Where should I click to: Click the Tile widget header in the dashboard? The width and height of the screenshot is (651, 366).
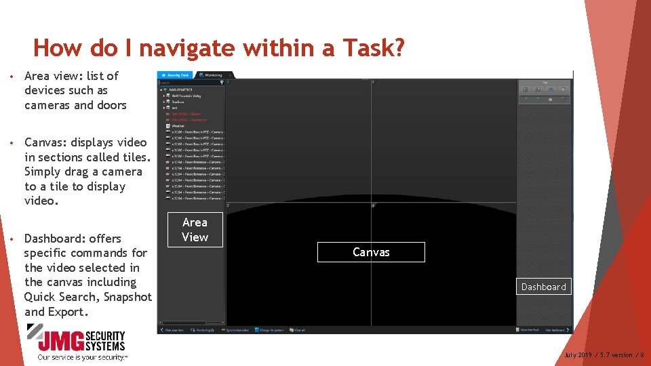(545, 83)
